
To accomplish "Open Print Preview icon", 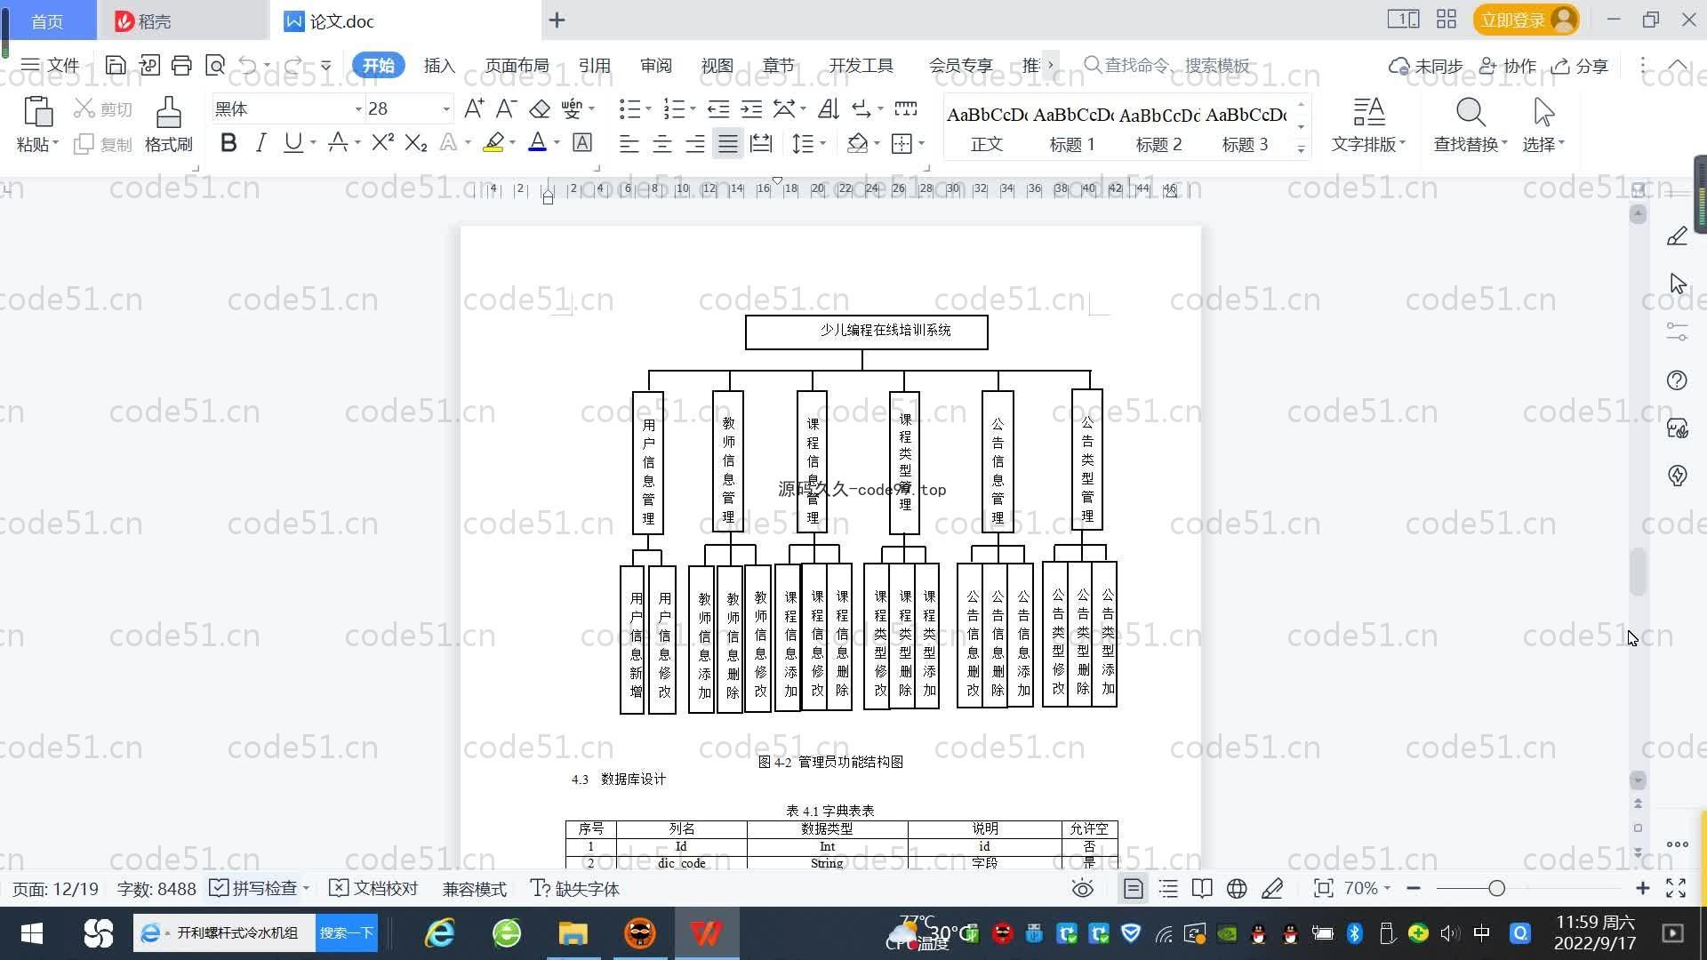I will 214,65.
